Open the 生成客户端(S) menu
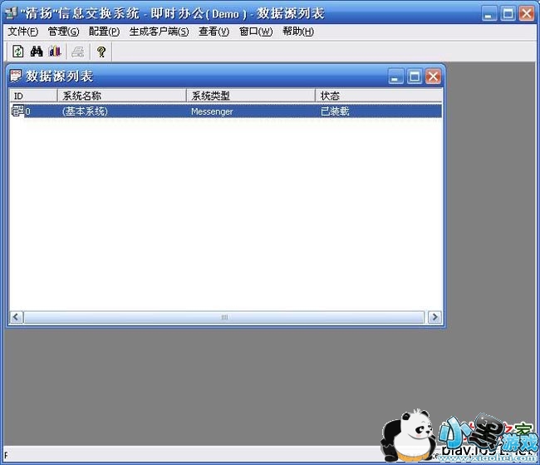540x465 pixels. click(159, 32)
